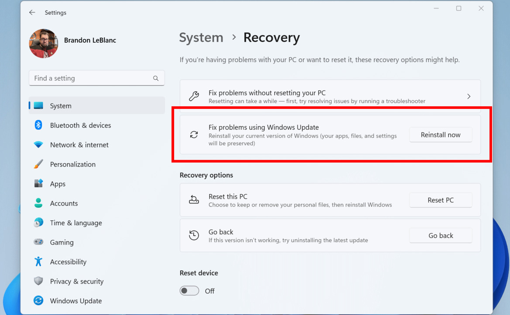Viewport: 510px width, 315px height.
Task: Click the breadcrumb chevron separator
Action: (x=234, y=37)
